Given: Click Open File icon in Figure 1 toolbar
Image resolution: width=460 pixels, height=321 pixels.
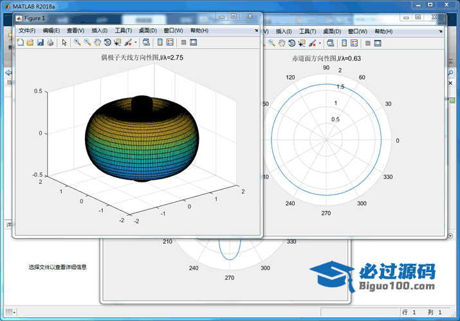Looking at the screenshot, I should [30, 43].
